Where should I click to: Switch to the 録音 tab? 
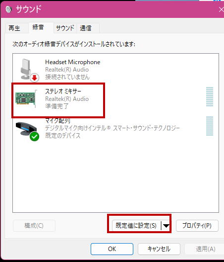point(38,27)
